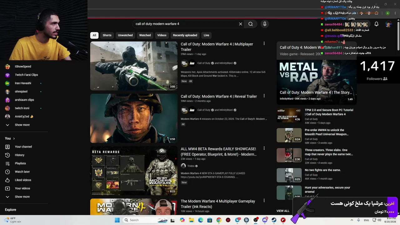The height and width of the screenshot is (225, 400).
Task: Open options menu for Multiplayer Trailer video
Action: click(x=264, y=44)
